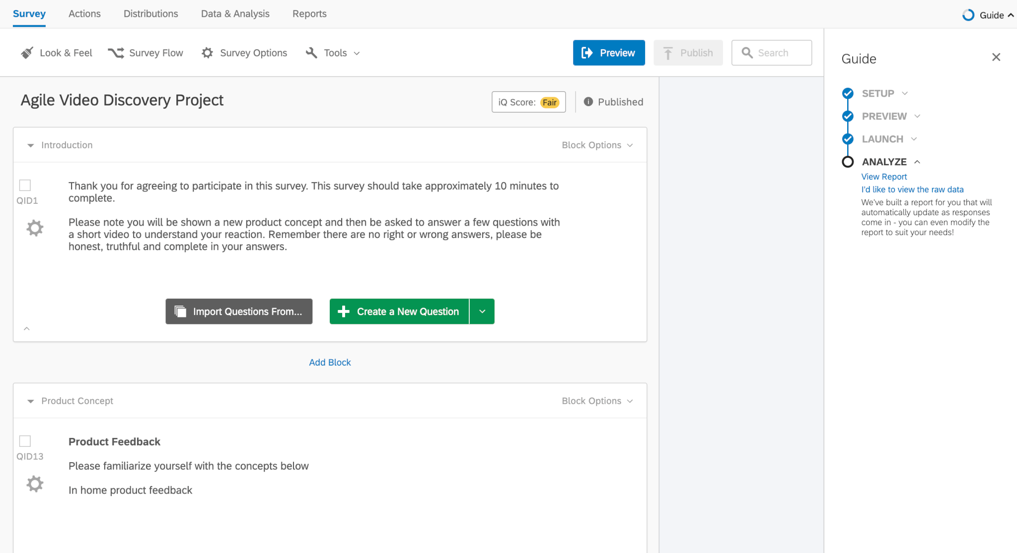Select the QID1 question checkbox
Viewport: 1017px width, 553px height.
(25, 185)
